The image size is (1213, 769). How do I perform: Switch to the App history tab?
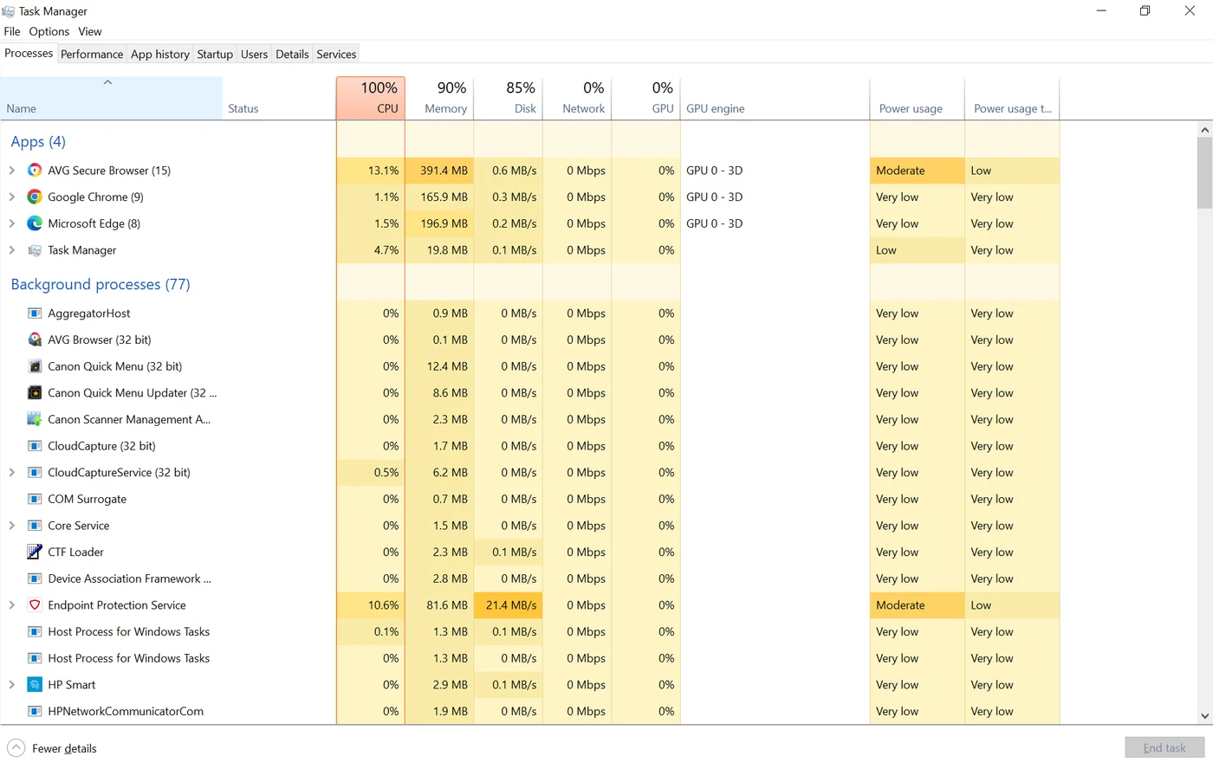pyautogui.click(x=160, y=54)
